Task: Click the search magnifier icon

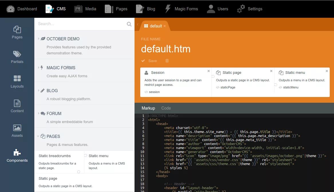Action: tap(129, 24)
